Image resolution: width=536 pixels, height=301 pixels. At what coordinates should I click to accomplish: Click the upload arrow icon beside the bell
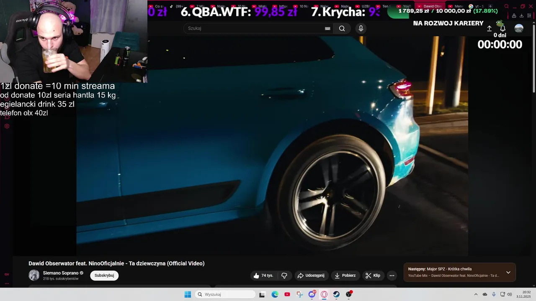489,28
